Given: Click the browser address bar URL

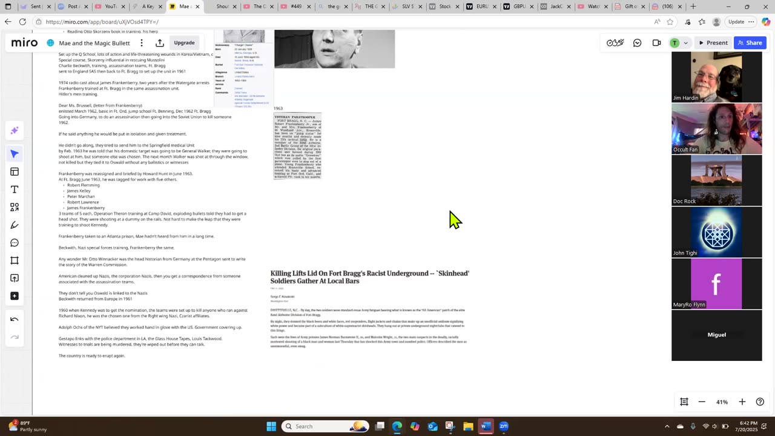Looking at the screenshot, I should click(x=102, y=22).
